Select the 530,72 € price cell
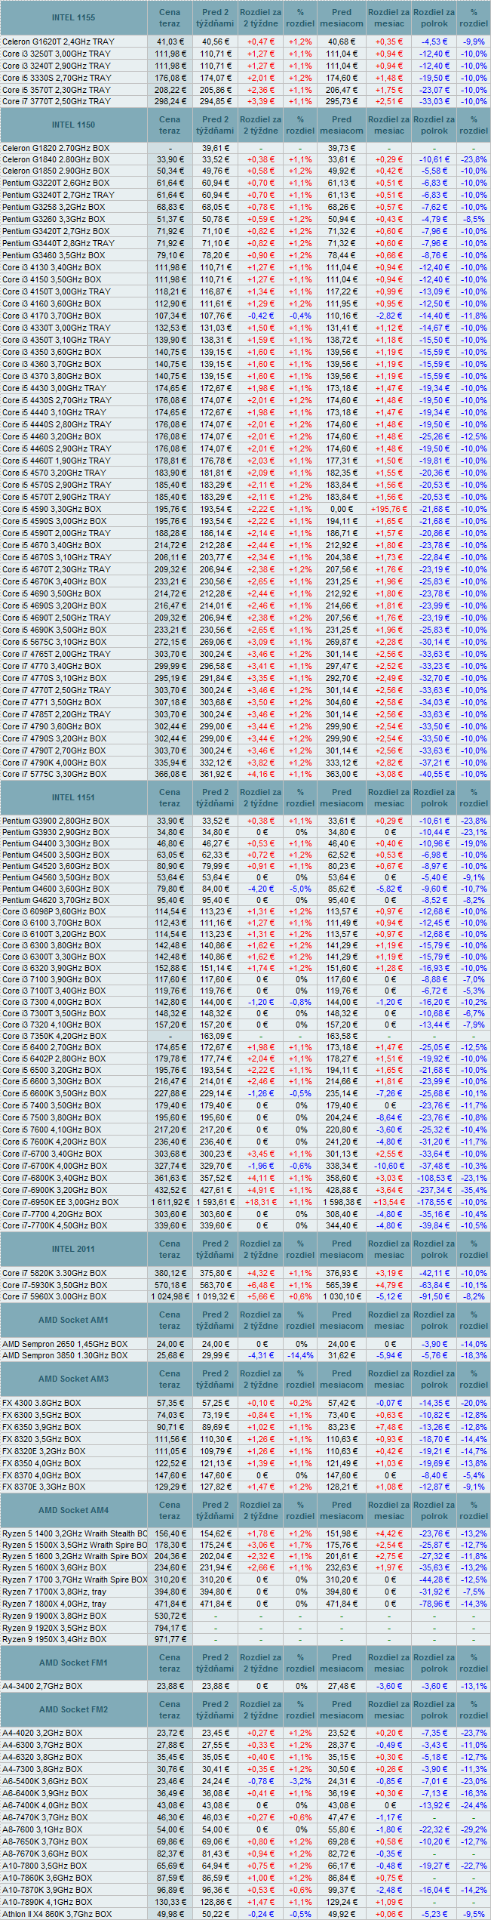The width and height of the screenshot is (491, 1920). (x=170, y=1616)
